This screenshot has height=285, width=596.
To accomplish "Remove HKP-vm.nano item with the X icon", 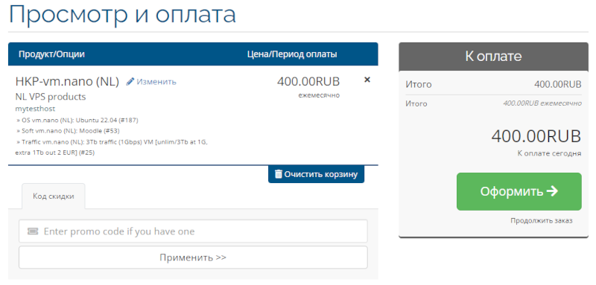I will [x=367, y=80].
